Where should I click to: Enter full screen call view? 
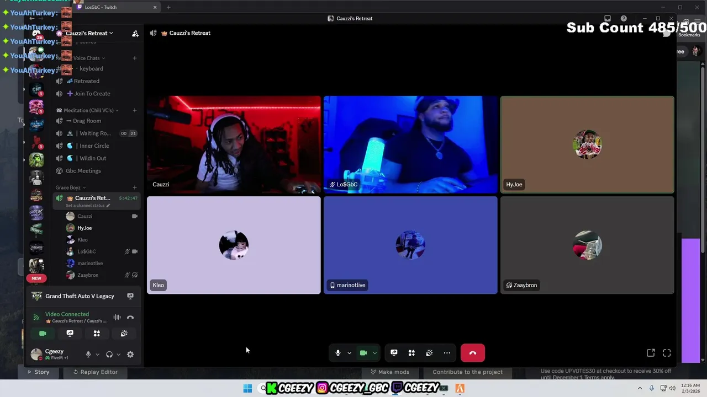667,353
